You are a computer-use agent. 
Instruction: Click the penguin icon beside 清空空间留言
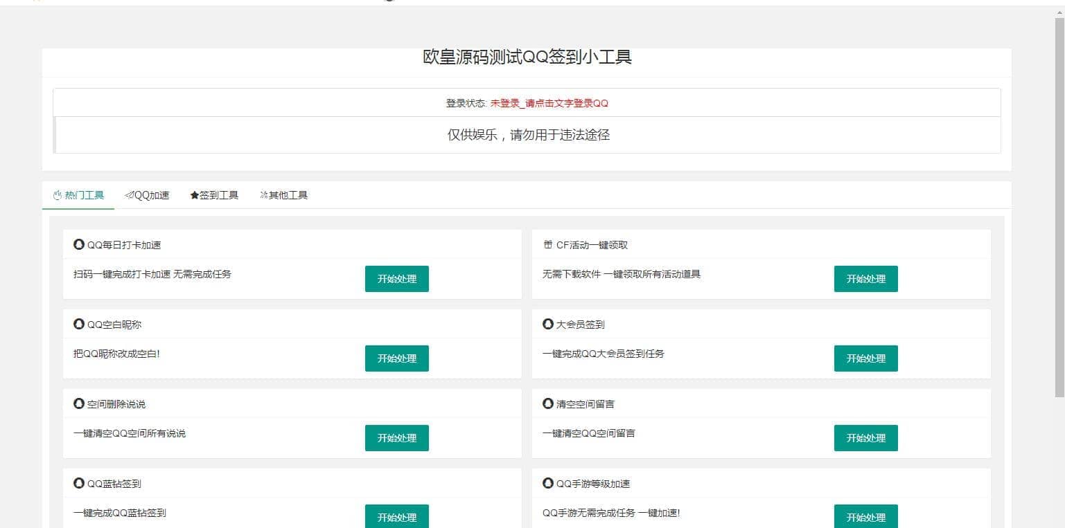coord(548,403)
